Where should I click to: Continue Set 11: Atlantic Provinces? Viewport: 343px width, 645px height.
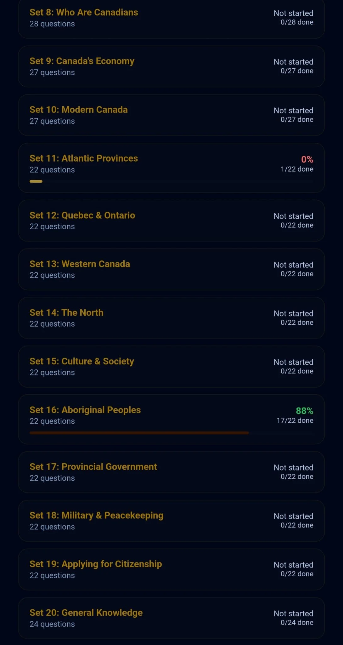(x=171, y=168)
